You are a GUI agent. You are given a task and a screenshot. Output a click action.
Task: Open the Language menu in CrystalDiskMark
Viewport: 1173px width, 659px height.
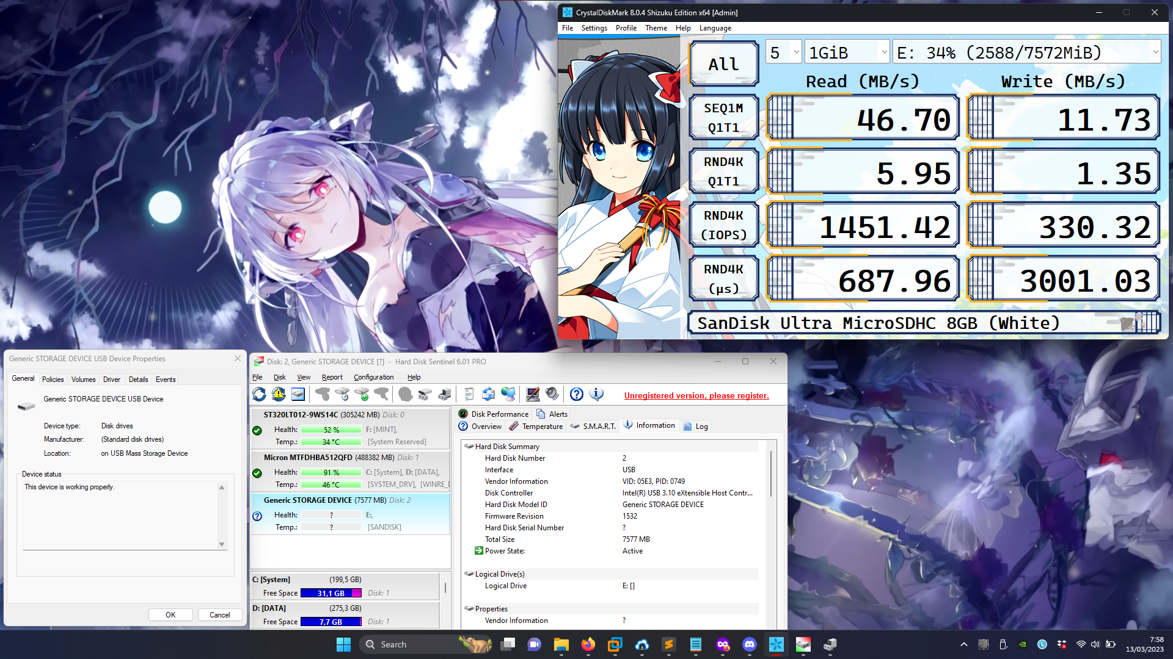coord(715,28)
